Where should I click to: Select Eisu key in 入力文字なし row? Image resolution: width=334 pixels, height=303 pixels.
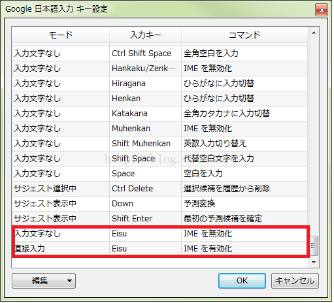[x=146, y=234]
